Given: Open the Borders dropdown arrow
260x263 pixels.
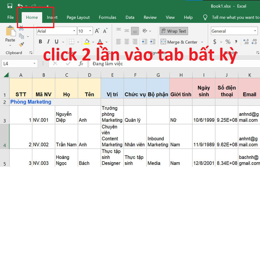Looking at the screenshot, I should pyautogui.click(x=78, y=42).
